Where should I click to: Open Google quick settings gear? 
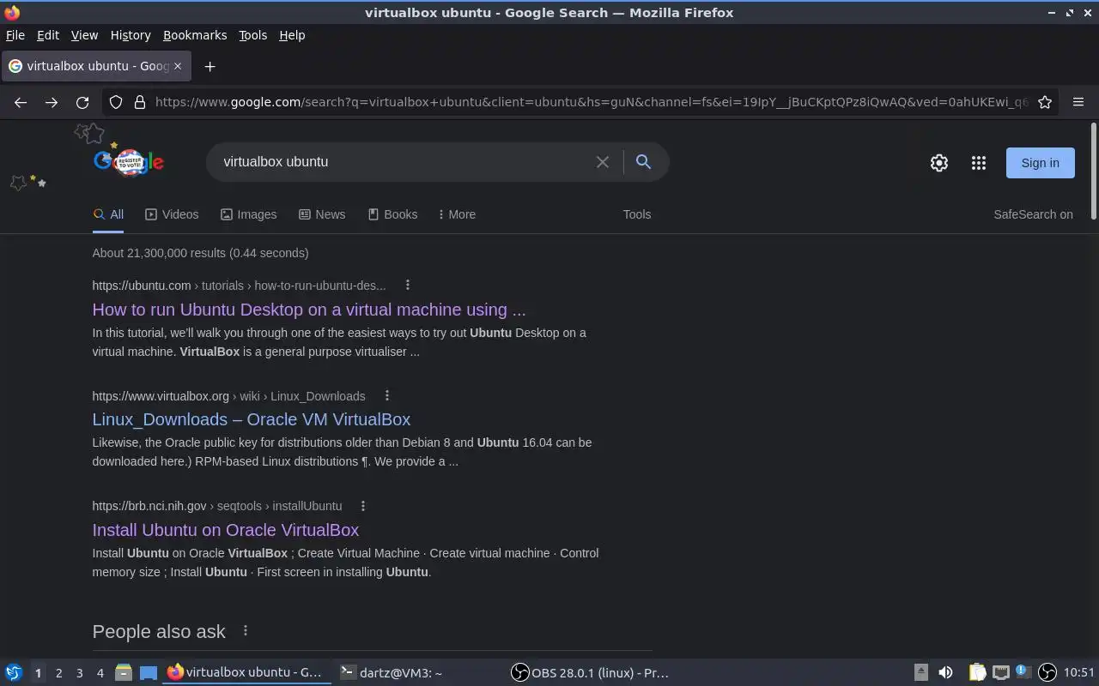pos(939,163)
